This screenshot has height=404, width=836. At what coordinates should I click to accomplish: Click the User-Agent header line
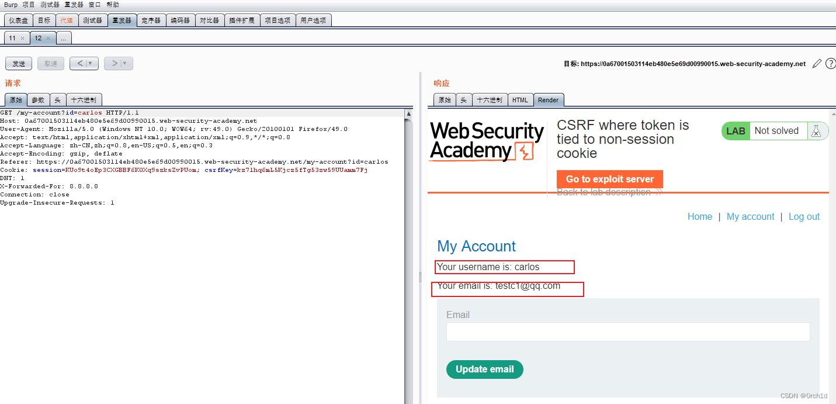[174, 129]
